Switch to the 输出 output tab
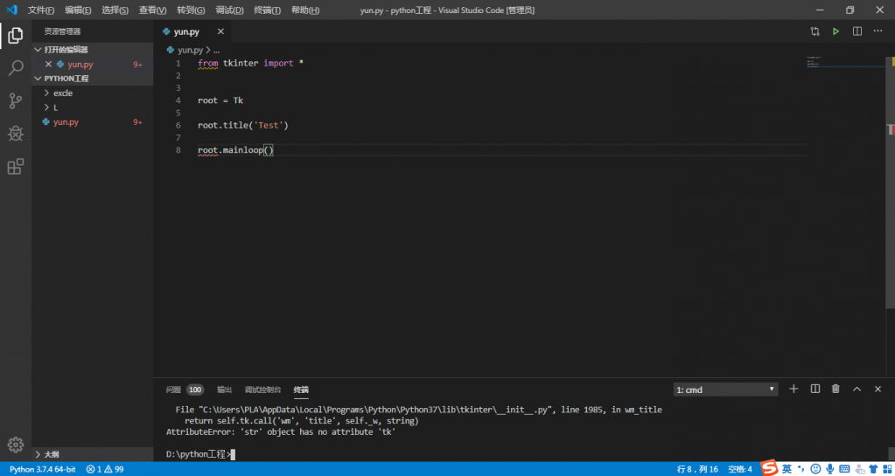This screenshot has height=476, width=895. [x=224, y=390]
